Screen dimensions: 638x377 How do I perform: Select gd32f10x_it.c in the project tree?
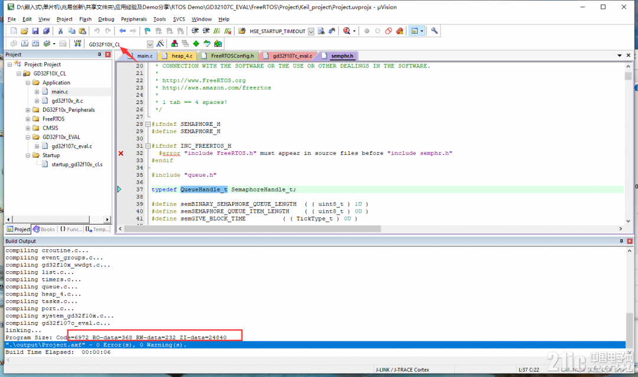(x=67, y=100)
